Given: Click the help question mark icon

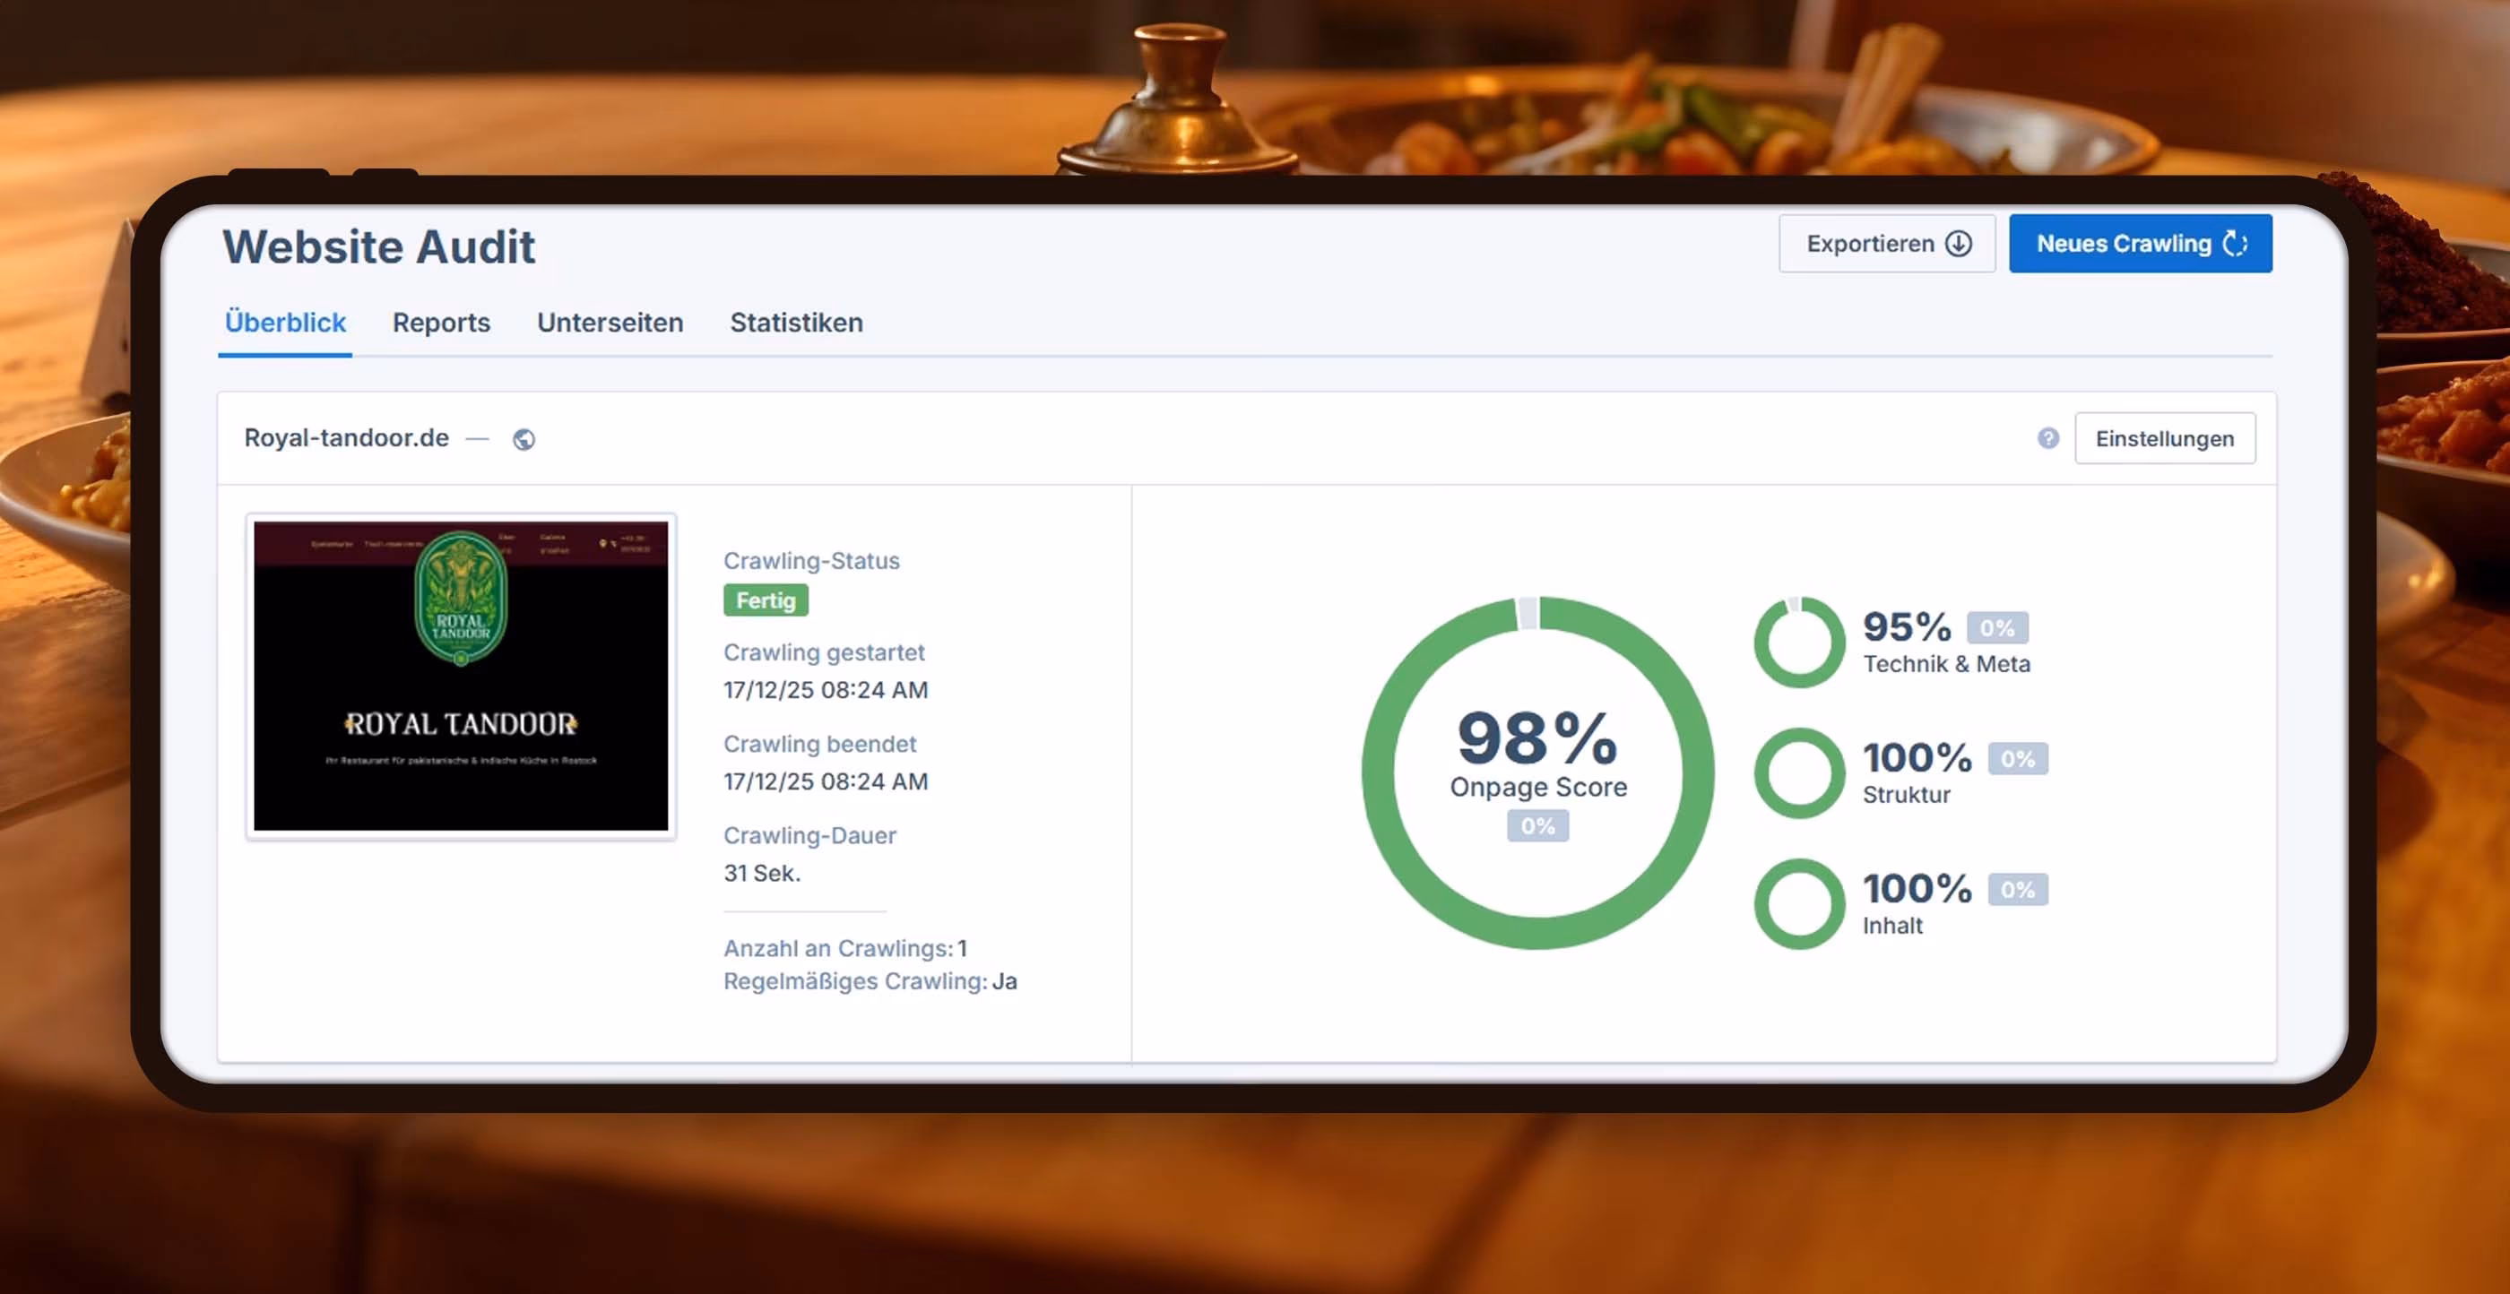Looking at the screenshot, I should (2048, 438).
